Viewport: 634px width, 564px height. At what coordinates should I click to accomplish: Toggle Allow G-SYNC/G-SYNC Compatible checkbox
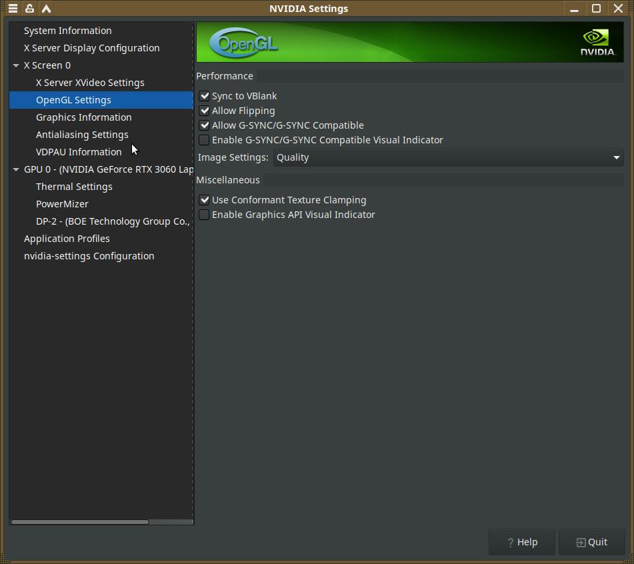click(204, 125)
